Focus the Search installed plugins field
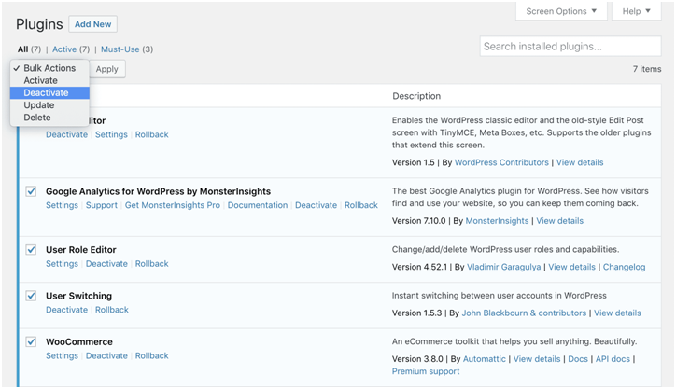This screenshot has height=389, width=676. pos(570,47)
